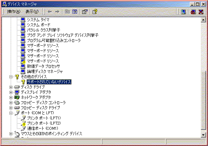Image resolution: width=208 pixels, height=146 pixels.
Task: Close the デバイス マネージャ window
Action: (x=203, y=4)
